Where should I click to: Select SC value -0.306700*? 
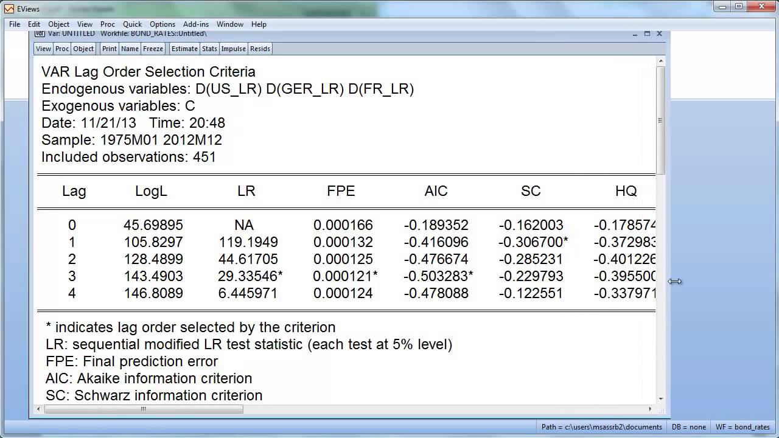(533, 242)
